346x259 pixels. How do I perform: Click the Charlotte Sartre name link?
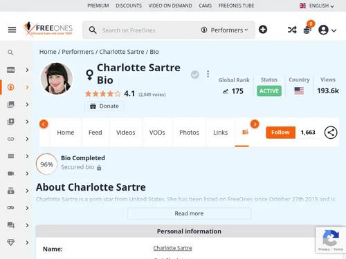172,248
